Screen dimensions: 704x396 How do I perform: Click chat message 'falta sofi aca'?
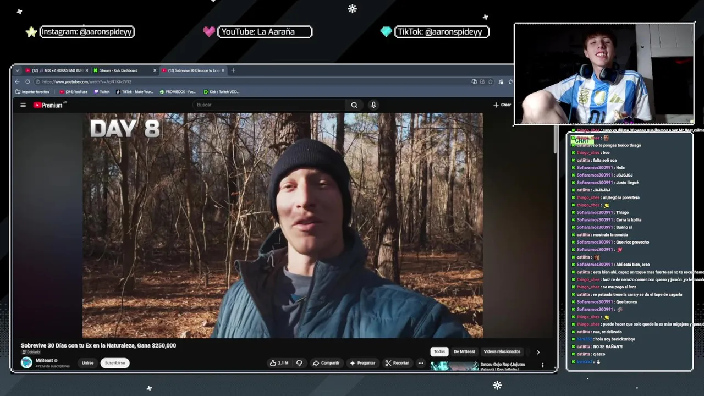(605, 160)
